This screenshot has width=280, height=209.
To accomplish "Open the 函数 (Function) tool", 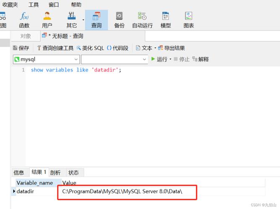I will pyautogui.click(x=24, y=20).
